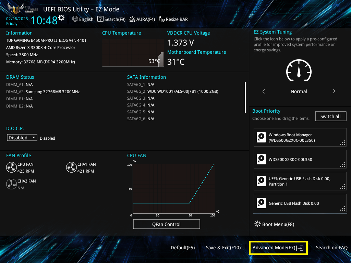Select the CHA2 FAN fan icon
This screenshot has height=263, width=351.
(x=11, y=184)
